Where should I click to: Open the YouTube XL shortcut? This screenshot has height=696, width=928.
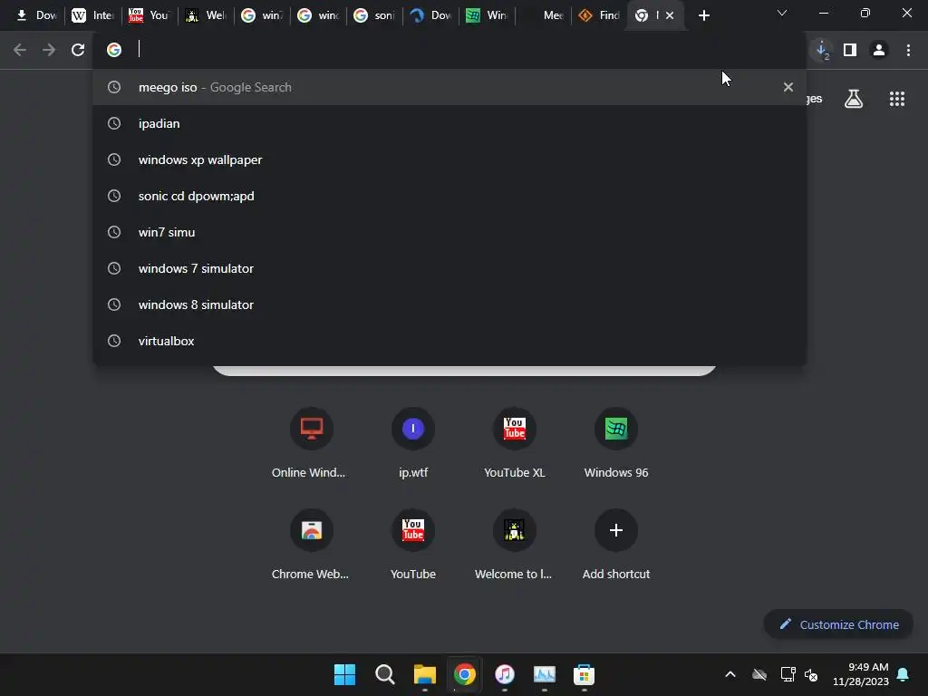click(515, 442)
